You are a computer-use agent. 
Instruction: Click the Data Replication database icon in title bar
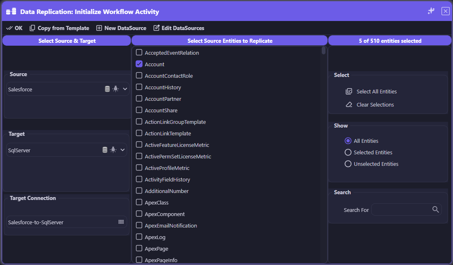pyautogui.click(x=11, y=12)
